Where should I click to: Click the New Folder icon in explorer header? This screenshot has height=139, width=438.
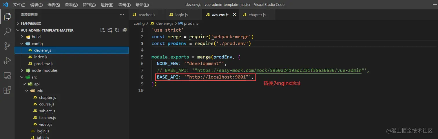coord(110,30)
